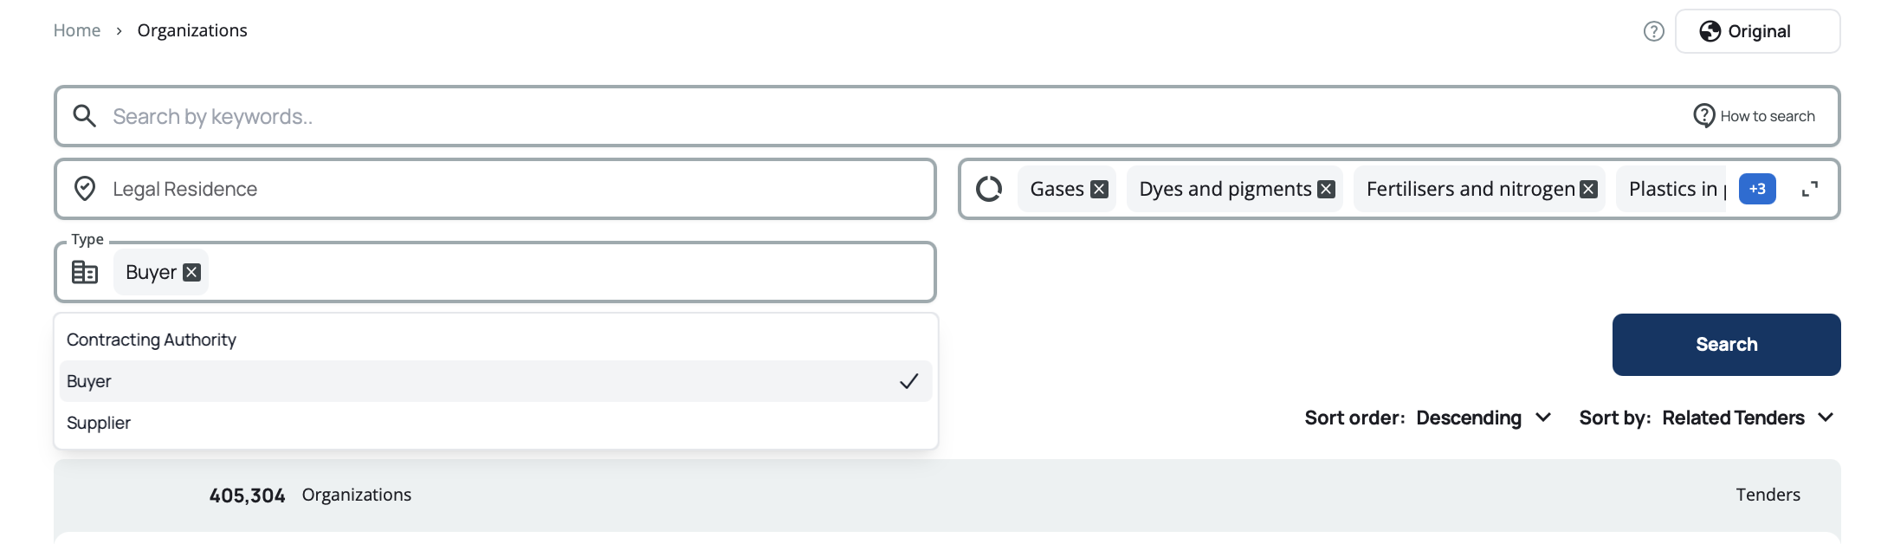
Task: Remove the Gases filter tag
Action: (x=1099, y=189)
